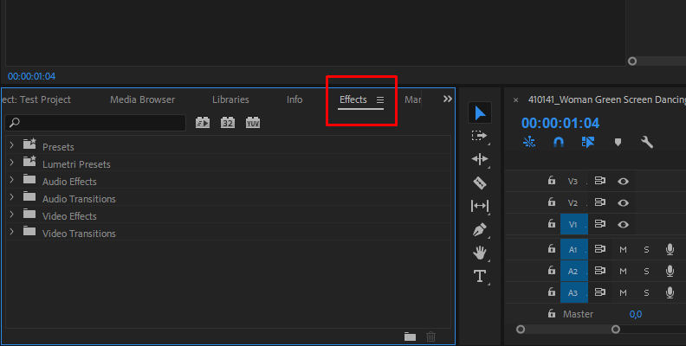
Task: Switch to the Hand tool
Action: [x=480, y=253]
